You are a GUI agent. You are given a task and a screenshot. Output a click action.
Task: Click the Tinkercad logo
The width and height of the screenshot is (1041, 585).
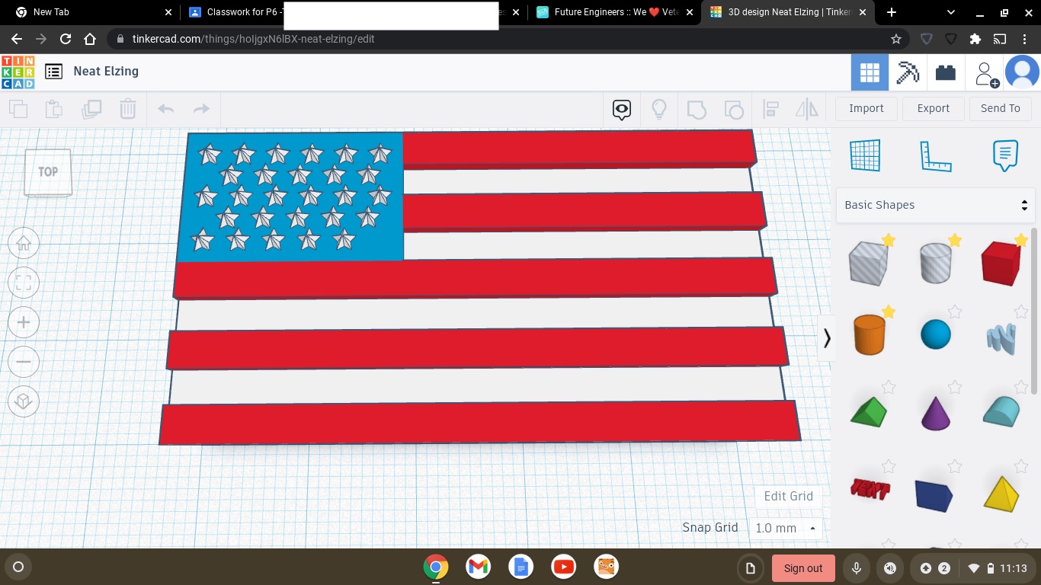pyautogui.click(x=18, y=72)
